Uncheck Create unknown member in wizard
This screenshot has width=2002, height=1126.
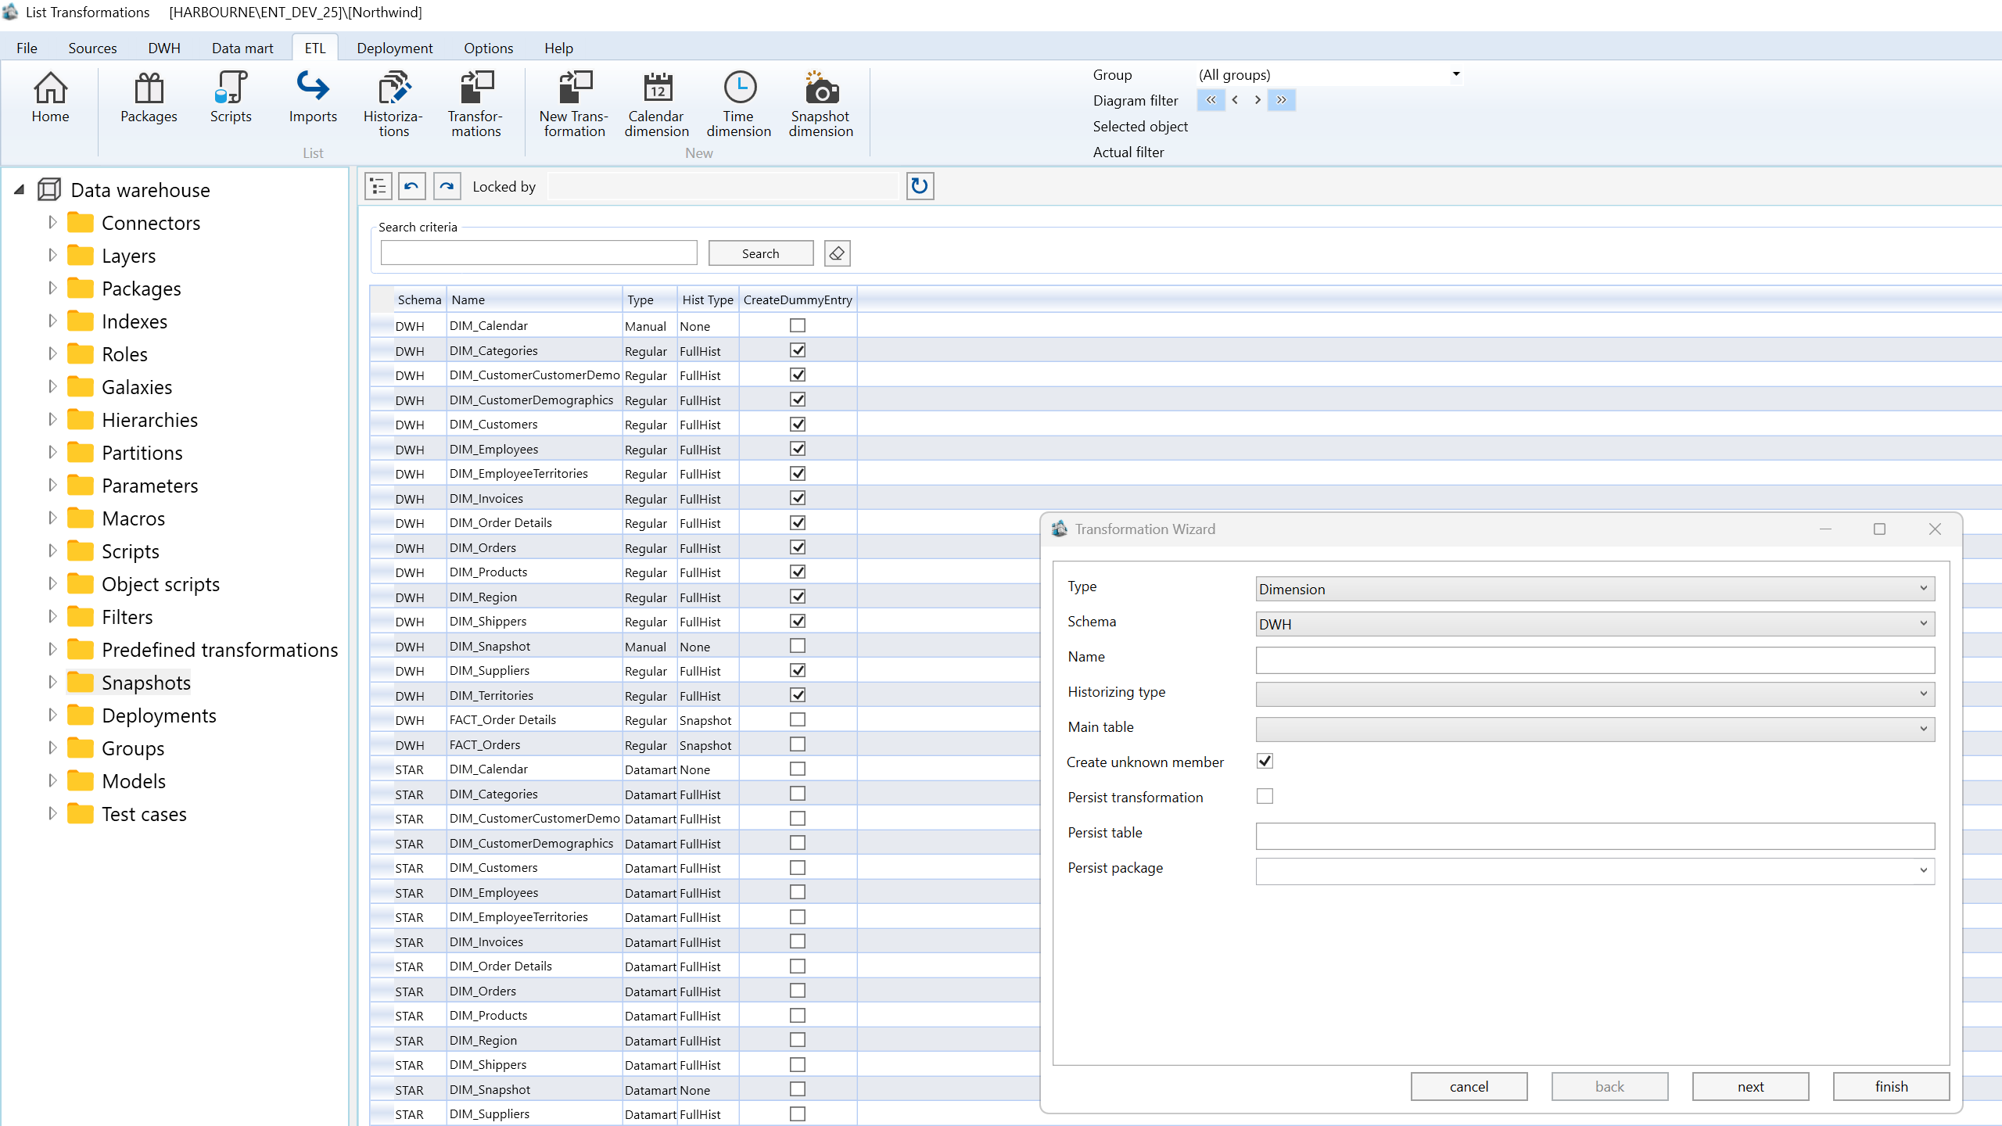tap(1265, 761)
